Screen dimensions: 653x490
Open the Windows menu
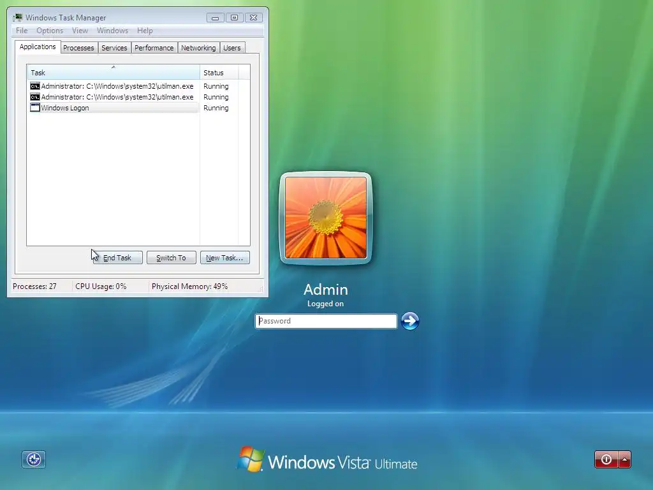tap(112, 31)
